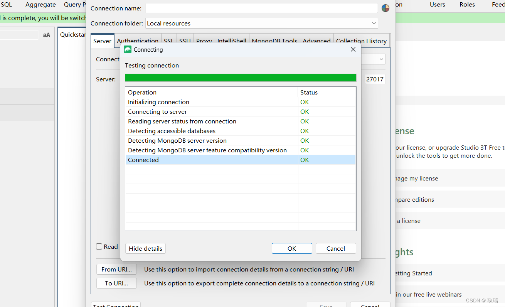Select the Detecting accessible databases row
This screenshot has width=505, height=307.
tap(241, 131)
